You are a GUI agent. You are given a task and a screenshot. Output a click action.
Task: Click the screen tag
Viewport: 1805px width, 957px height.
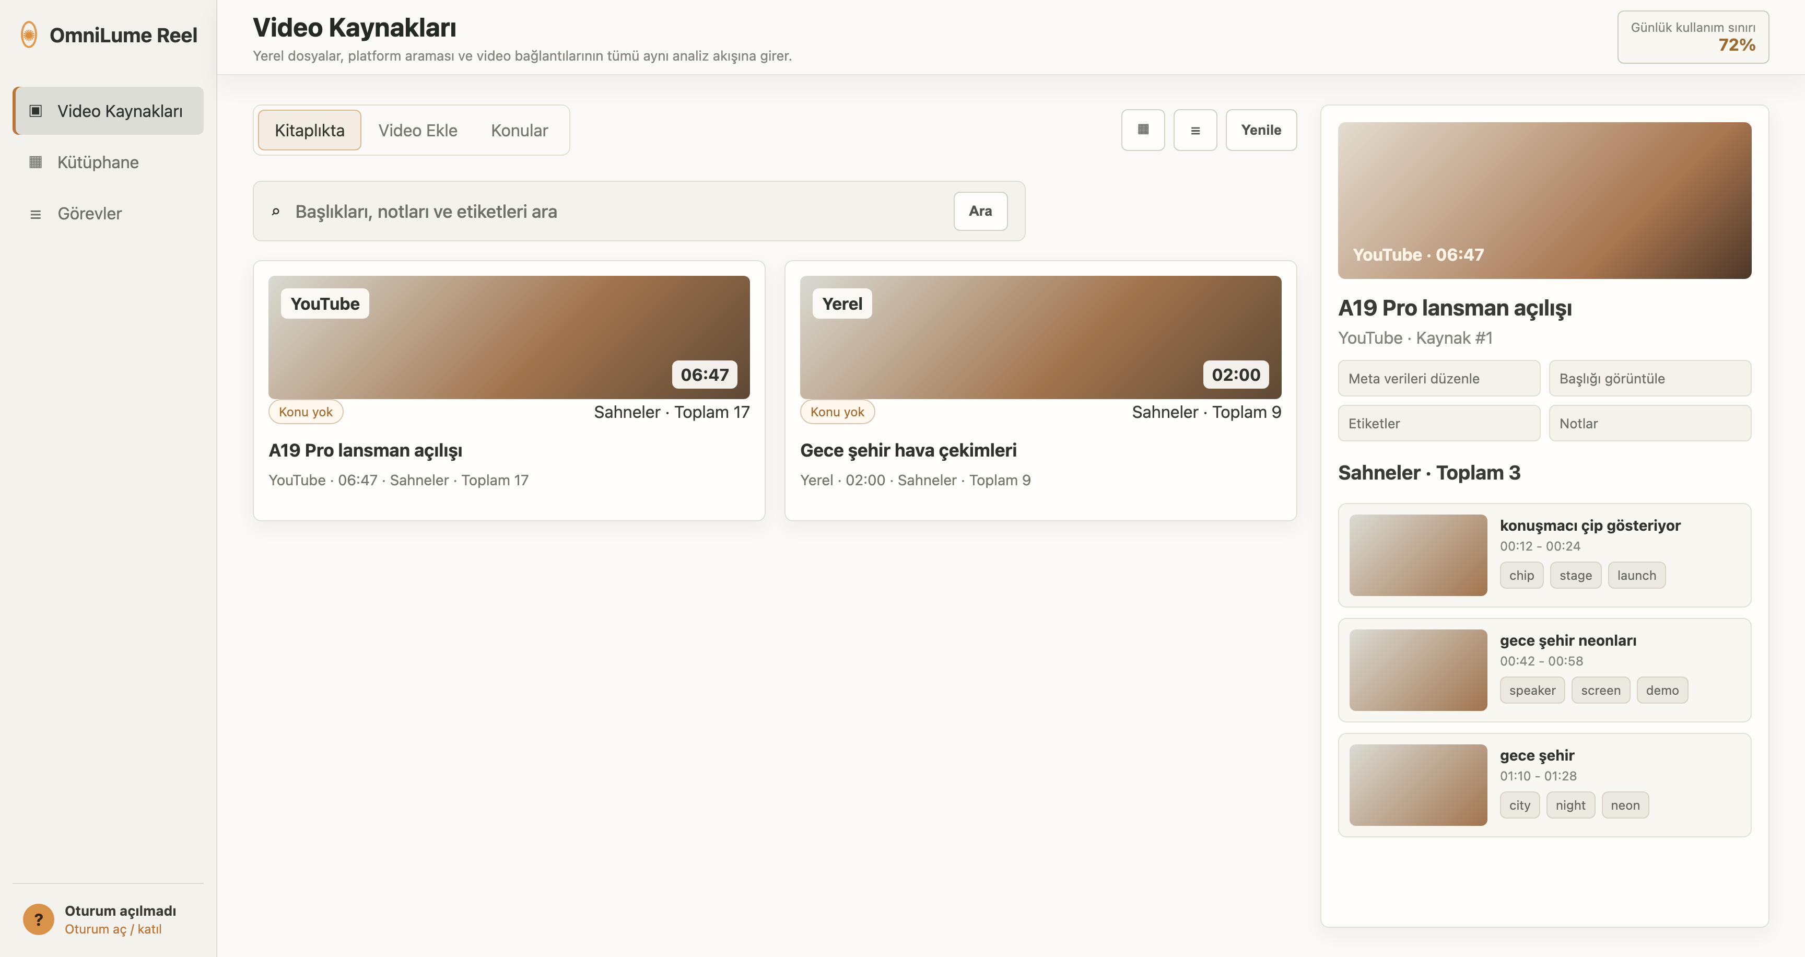1600,690
